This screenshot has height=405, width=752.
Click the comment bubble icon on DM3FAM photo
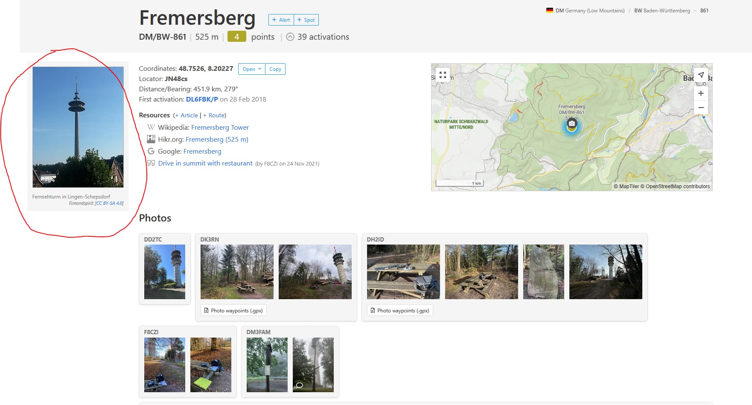coord(300,385)
